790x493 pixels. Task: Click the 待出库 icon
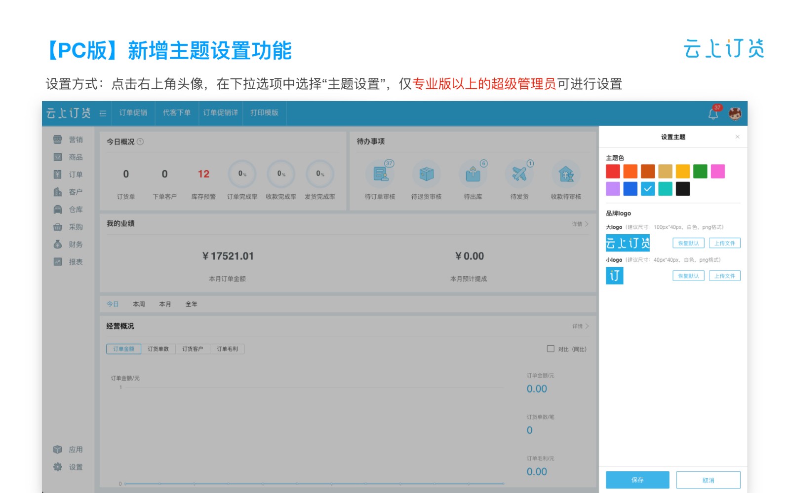click(x=473, y=174)
